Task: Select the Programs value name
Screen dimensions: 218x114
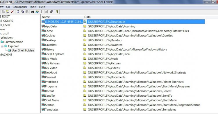Action: click(51, 87)
